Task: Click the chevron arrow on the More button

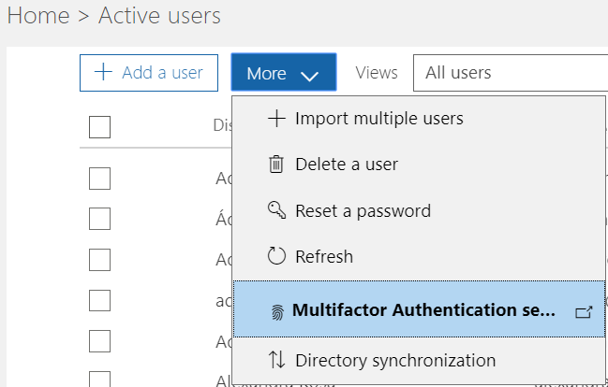Action: pos(311,74)
